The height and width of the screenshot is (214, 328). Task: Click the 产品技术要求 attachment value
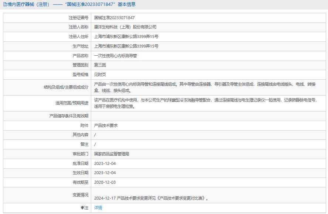106,125
